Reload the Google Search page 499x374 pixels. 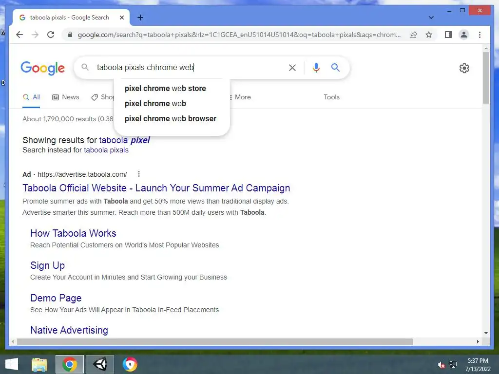[x=51, y=35]
